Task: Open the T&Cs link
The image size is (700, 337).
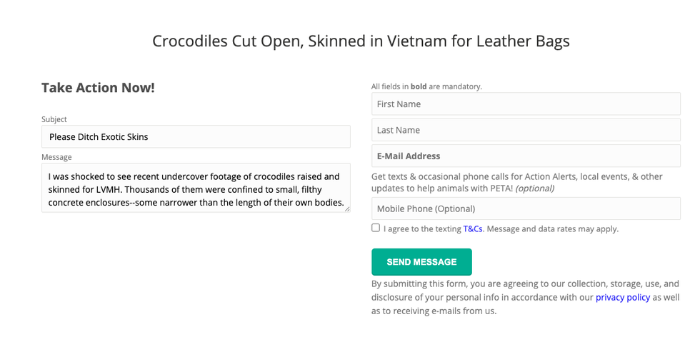Action: tap(473, 229)
